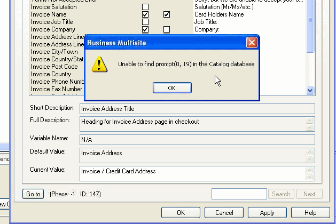This screenshot has width=336, height=224.
Task: Enable the Invoice Job Title checkbox
Action: (145, 22)
